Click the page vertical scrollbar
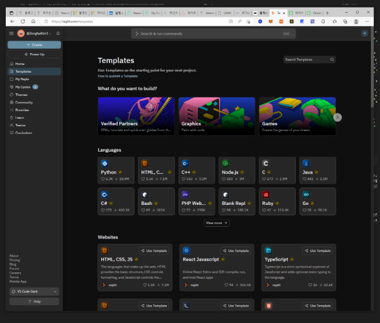 373,68
